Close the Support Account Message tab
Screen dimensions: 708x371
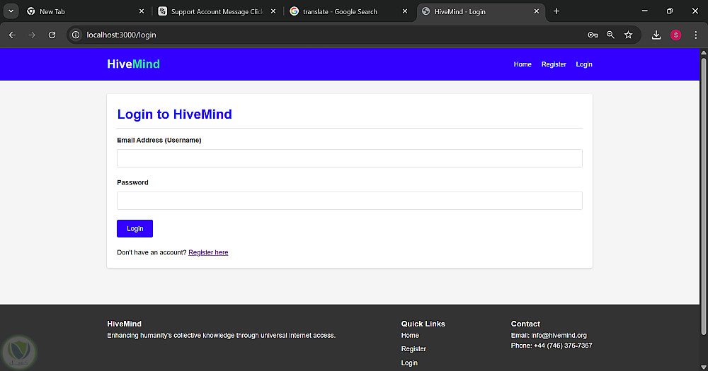273,11
